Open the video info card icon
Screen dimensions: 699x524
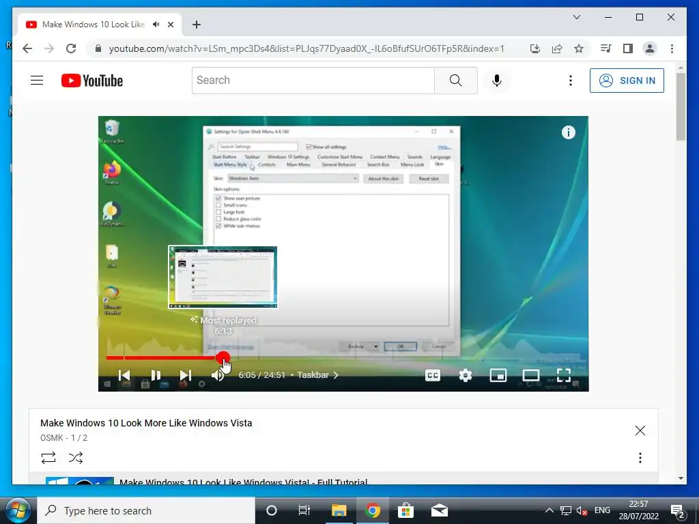(569, 132)
